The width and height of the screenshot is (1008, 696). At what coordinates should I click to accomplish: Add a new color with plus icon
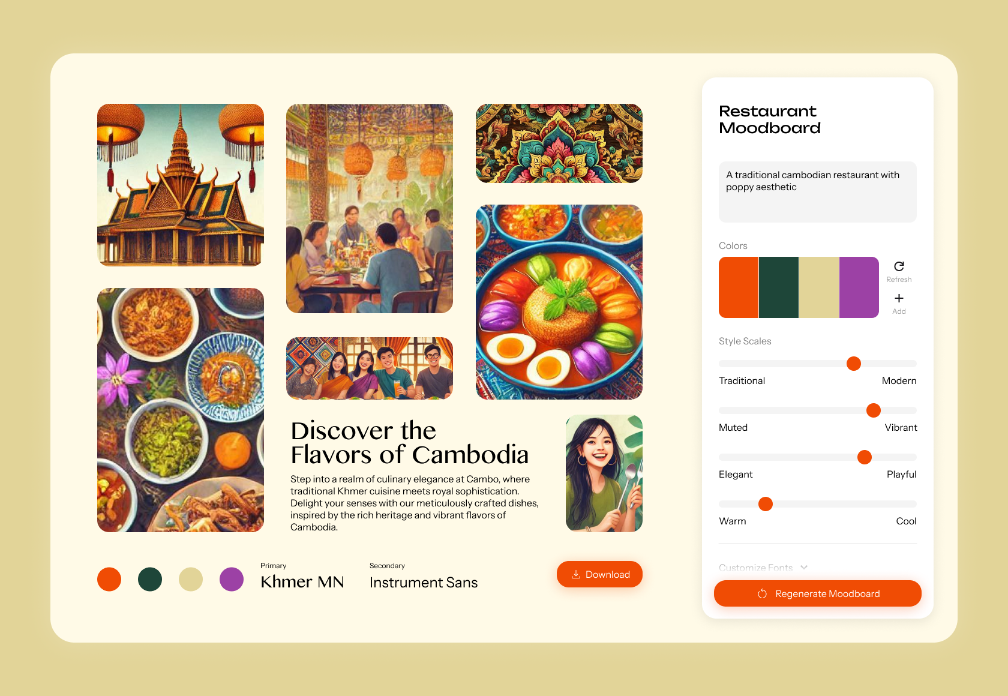pyautogui.click(x=899, y=298)
